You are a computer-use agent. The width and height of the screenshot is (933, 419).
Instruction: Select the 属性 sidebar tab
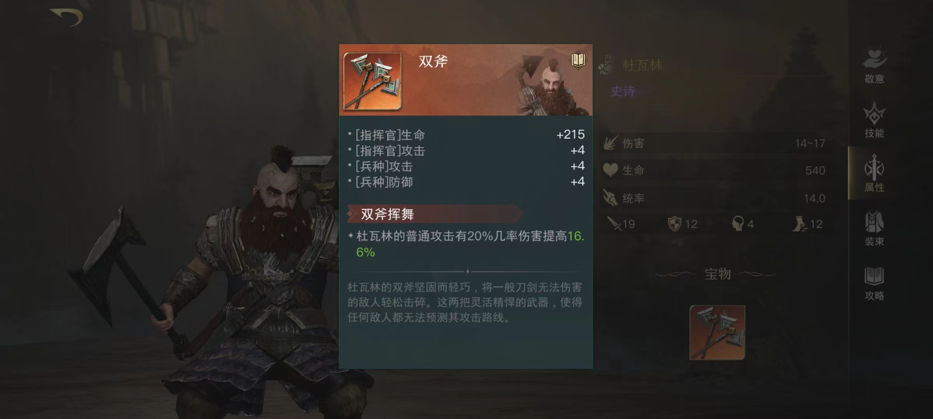click(874, 173)
